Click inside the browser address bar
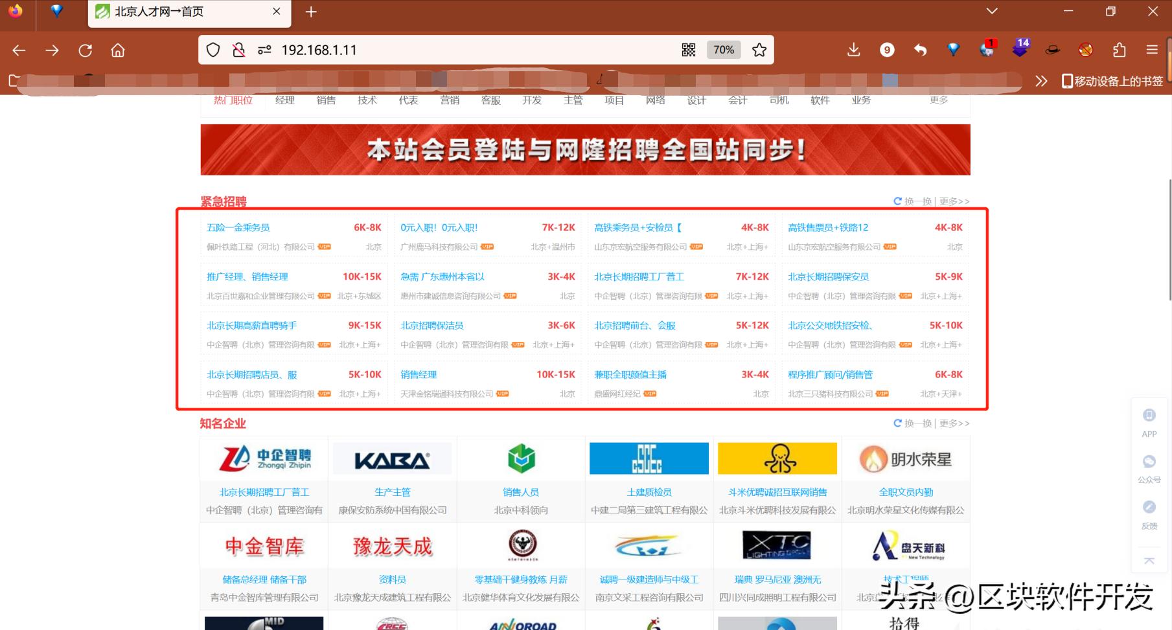1172x630 pixels. 454,49
